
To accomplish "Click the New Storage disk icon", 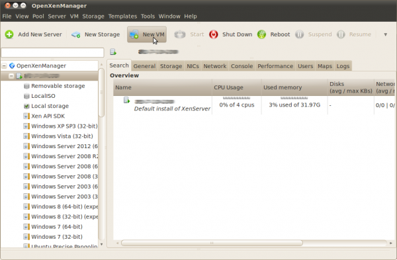I will [75, 34].
